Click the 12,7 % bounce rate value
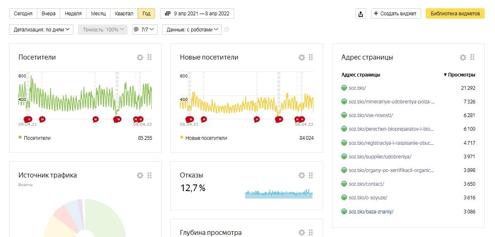Viewport: 495px width, 237px height. (x=193, y=188)
